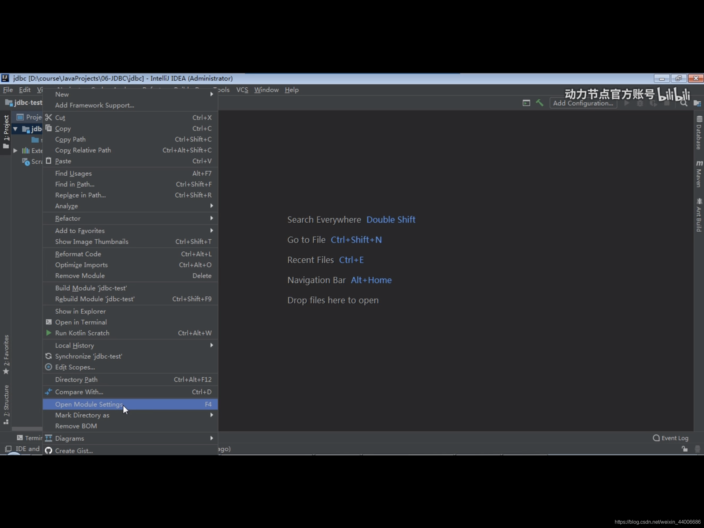
Task: Open the Event Log
Action: [x=670, y=438]
